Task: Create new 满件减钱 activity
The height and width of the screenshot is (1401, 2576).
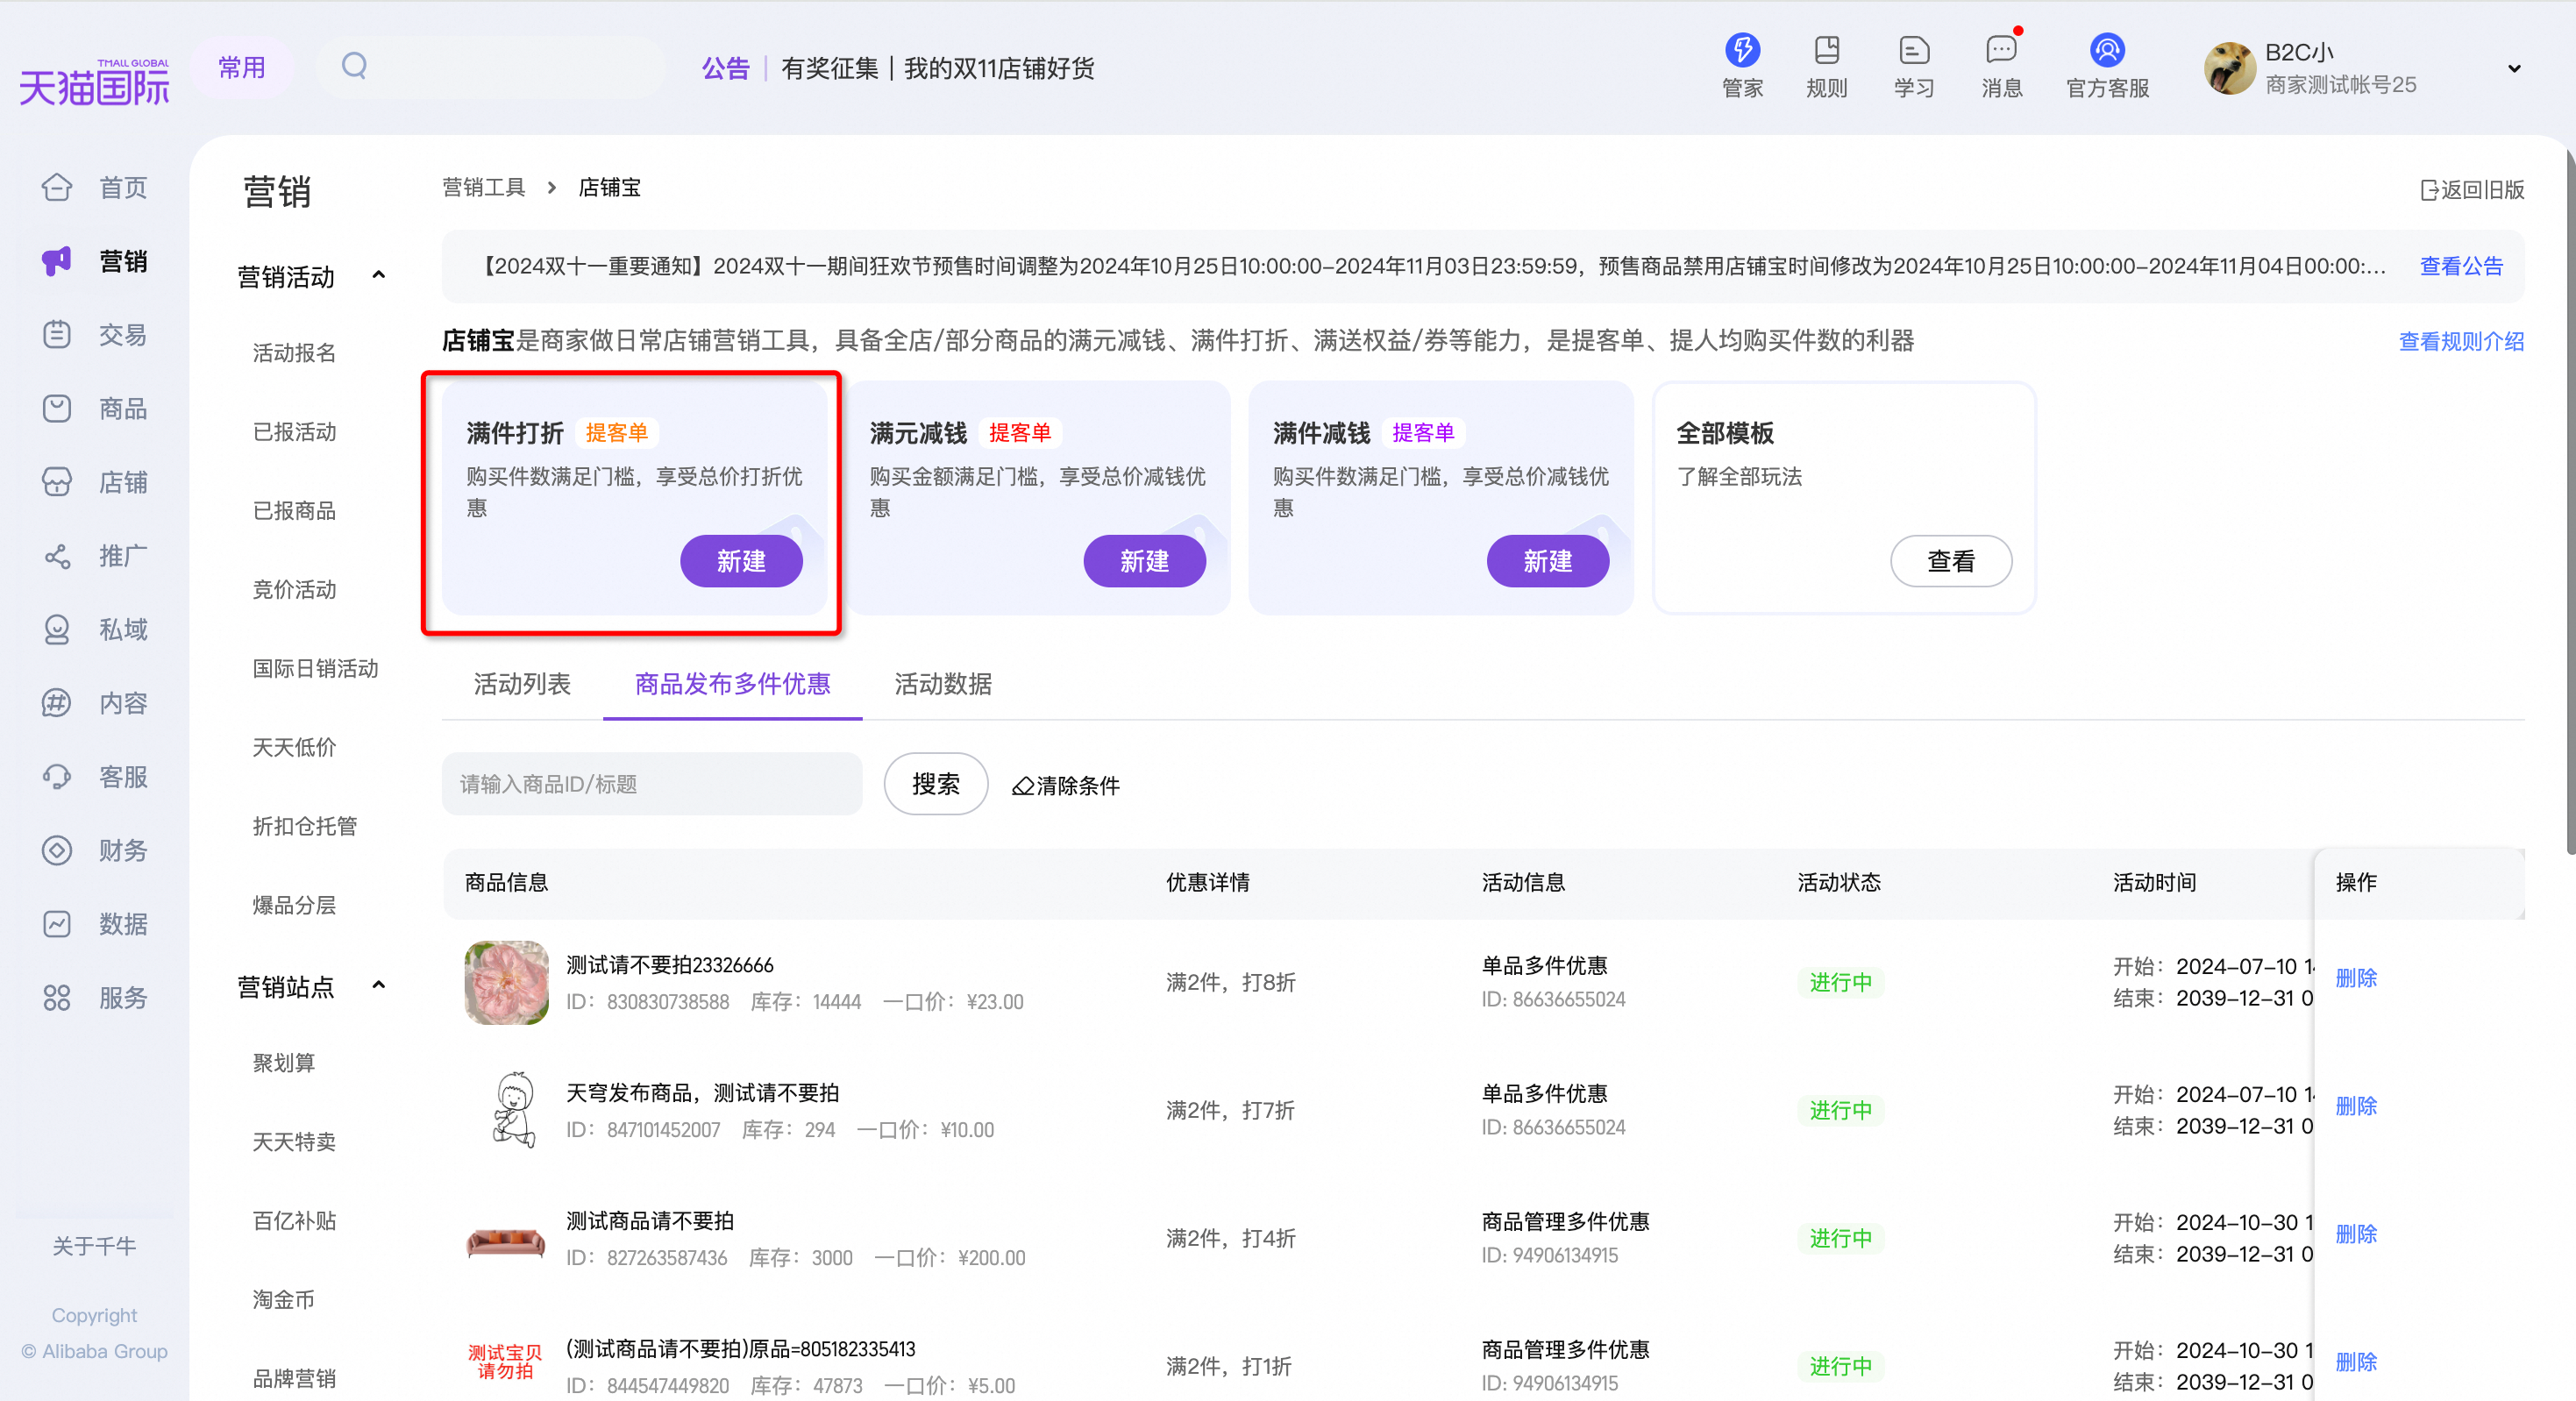Action: pyautogui.click(x=1547, y=561)
